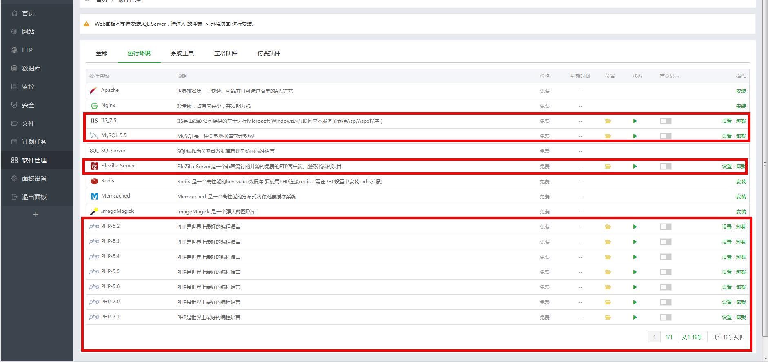Toggle homepage display for MySQL 5.5
The width and height of the screenshot is (768, 362).
click(666, 136)
